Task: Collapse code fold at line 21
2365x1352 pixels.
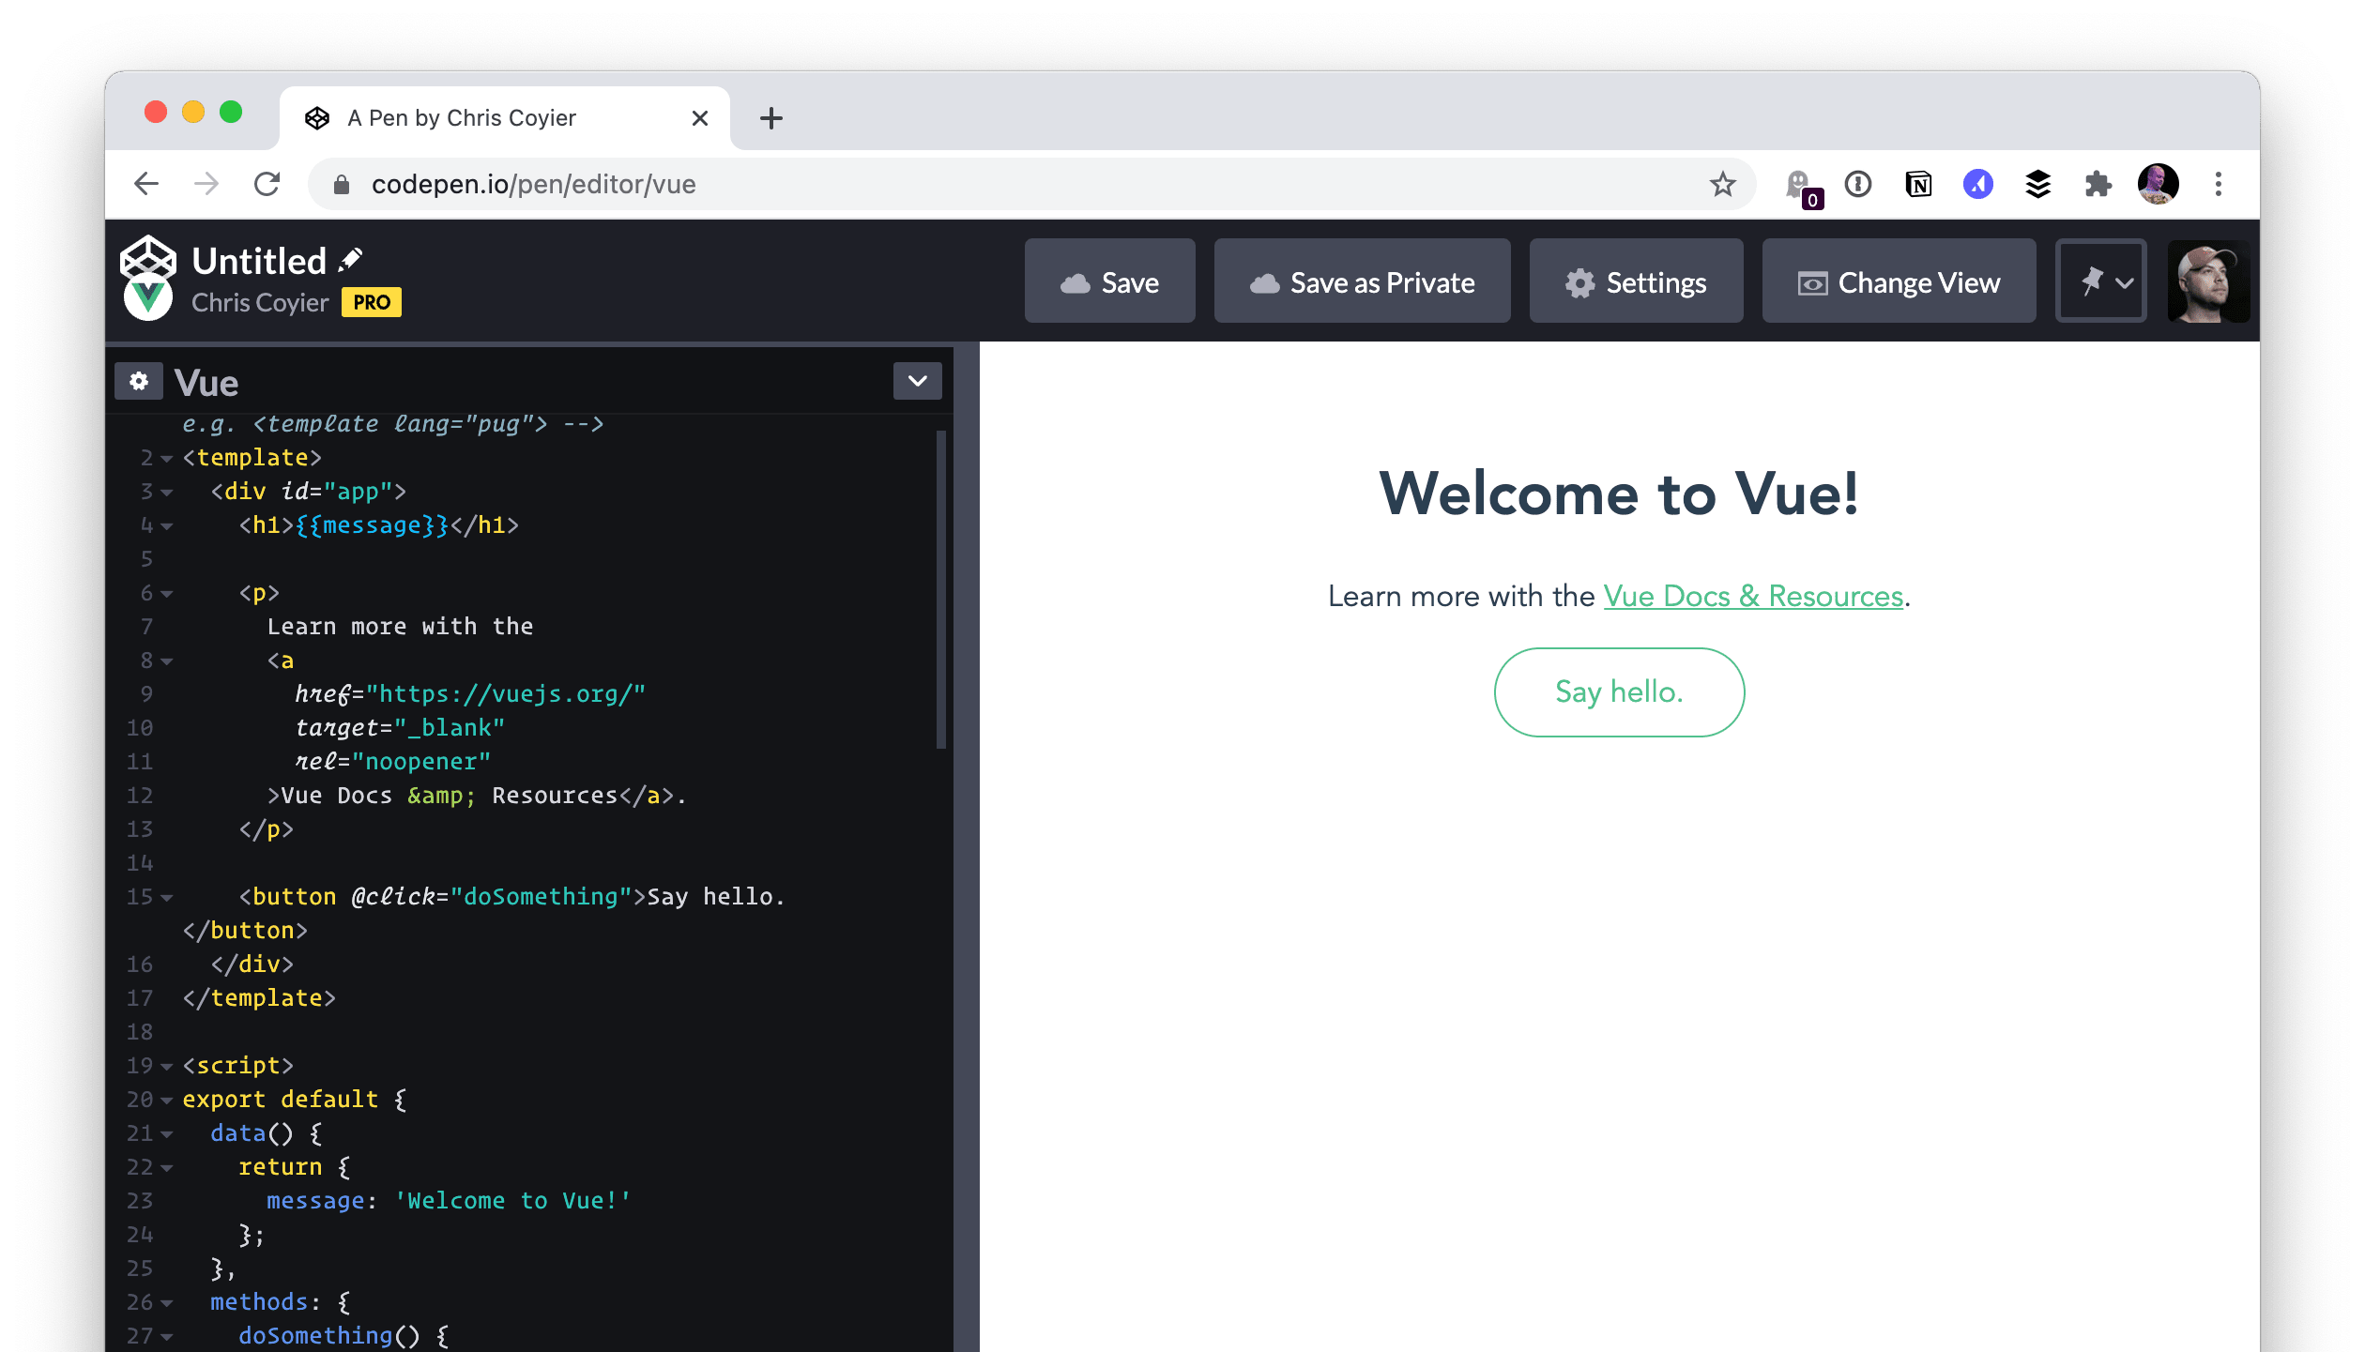Action: tap(166, 1133)
